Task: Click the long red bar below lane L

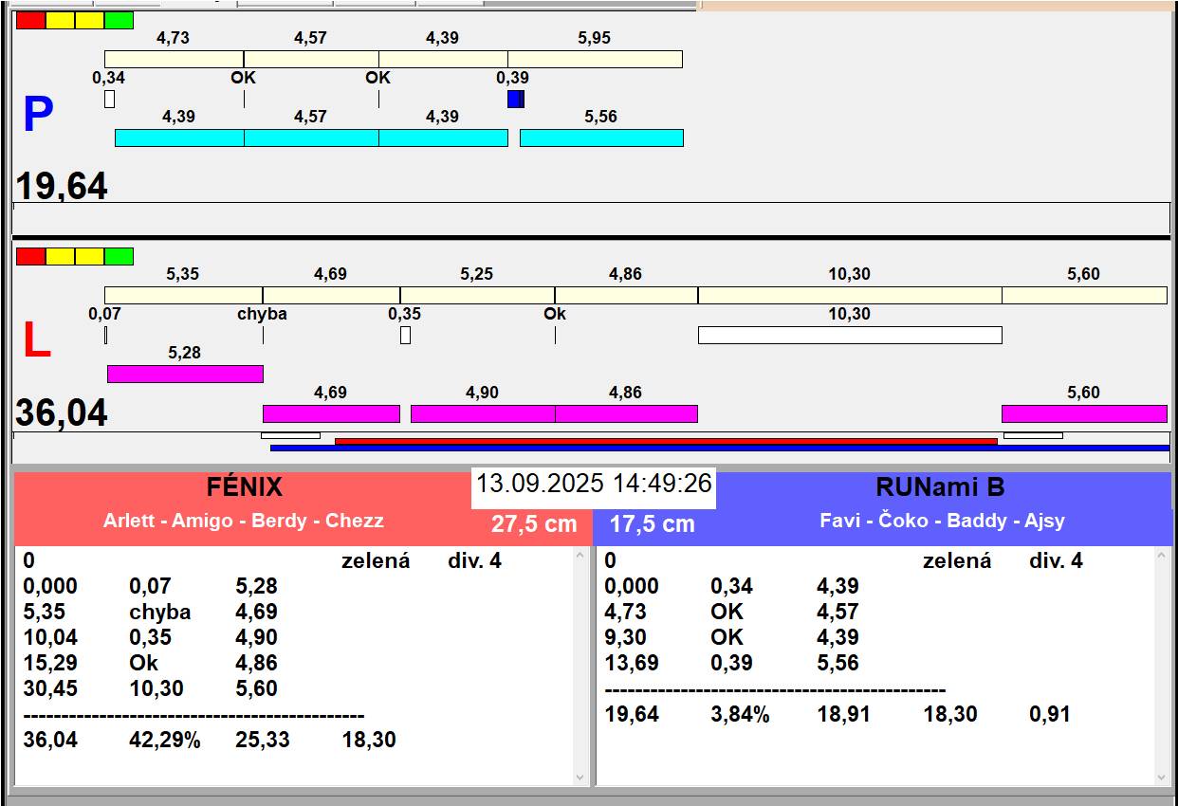Action: click(666, 441)
